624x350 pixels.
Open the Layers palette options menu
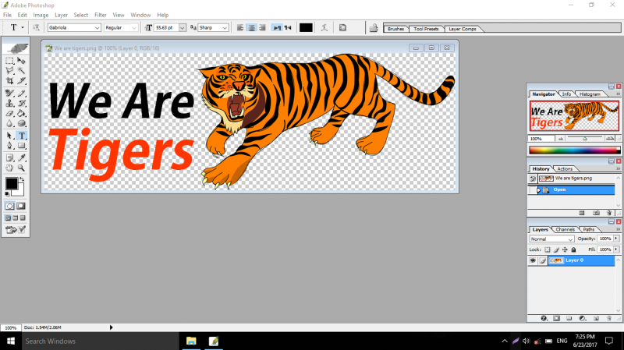coord(618,229)
